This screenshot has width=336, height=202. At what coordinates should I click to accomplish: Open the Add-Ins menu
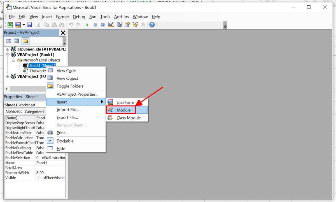click(122, 17)
